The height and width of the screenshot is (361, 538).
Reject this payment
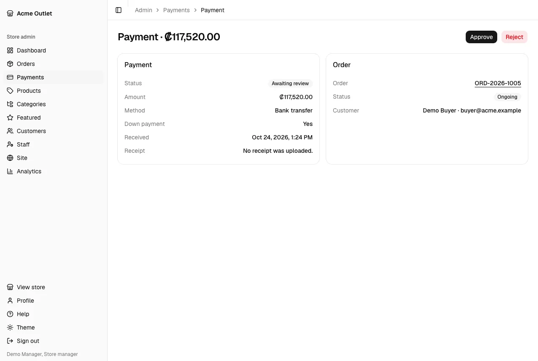click(x=514, y=37)
